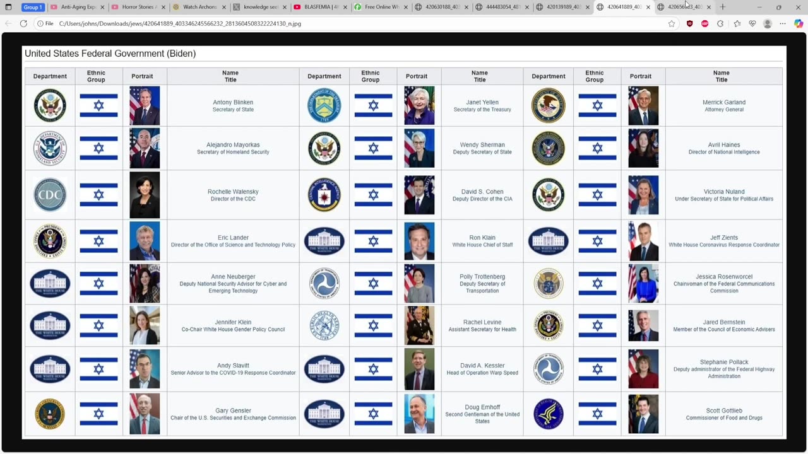
Task: Close the BLASFEMIA tab
Action: [x=345, y=7]
